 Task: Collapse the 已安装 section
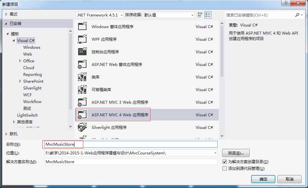coord(6,24)
